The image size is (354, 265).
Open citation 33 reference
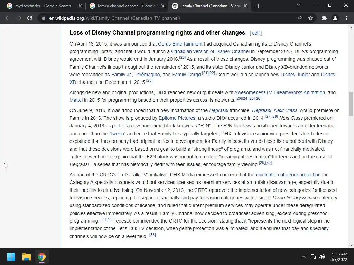coord(152,235)
